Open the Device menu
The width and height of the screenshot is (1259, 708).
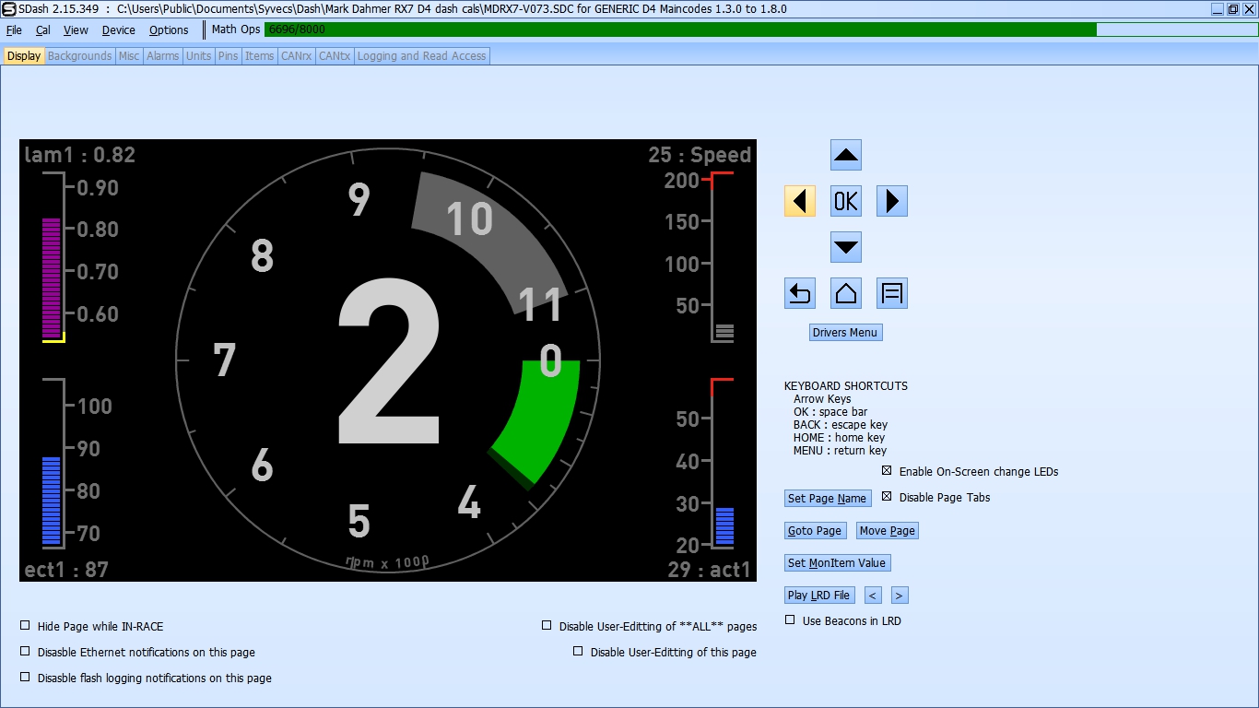tap(118, 29)
